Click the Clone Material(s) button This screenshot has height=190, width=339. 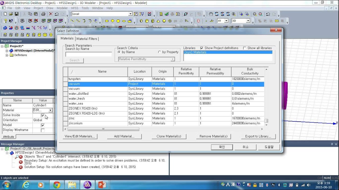(169, 136)
